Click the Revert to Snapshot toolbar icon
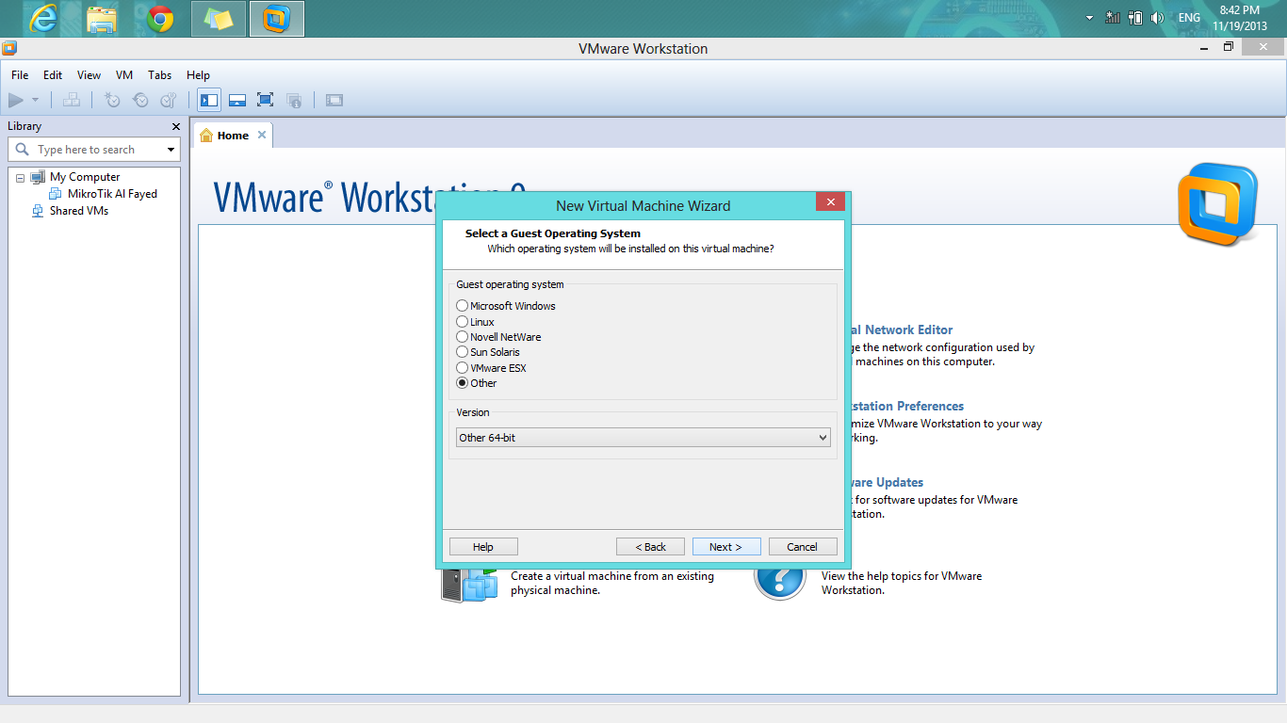Viewport: 1287px width, 723px height. pyautogui.click(x=140, y=100)
